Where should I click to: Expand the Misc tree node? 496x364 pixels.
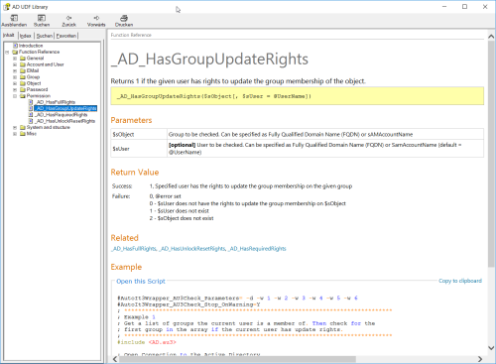click(x=15, y=134)
